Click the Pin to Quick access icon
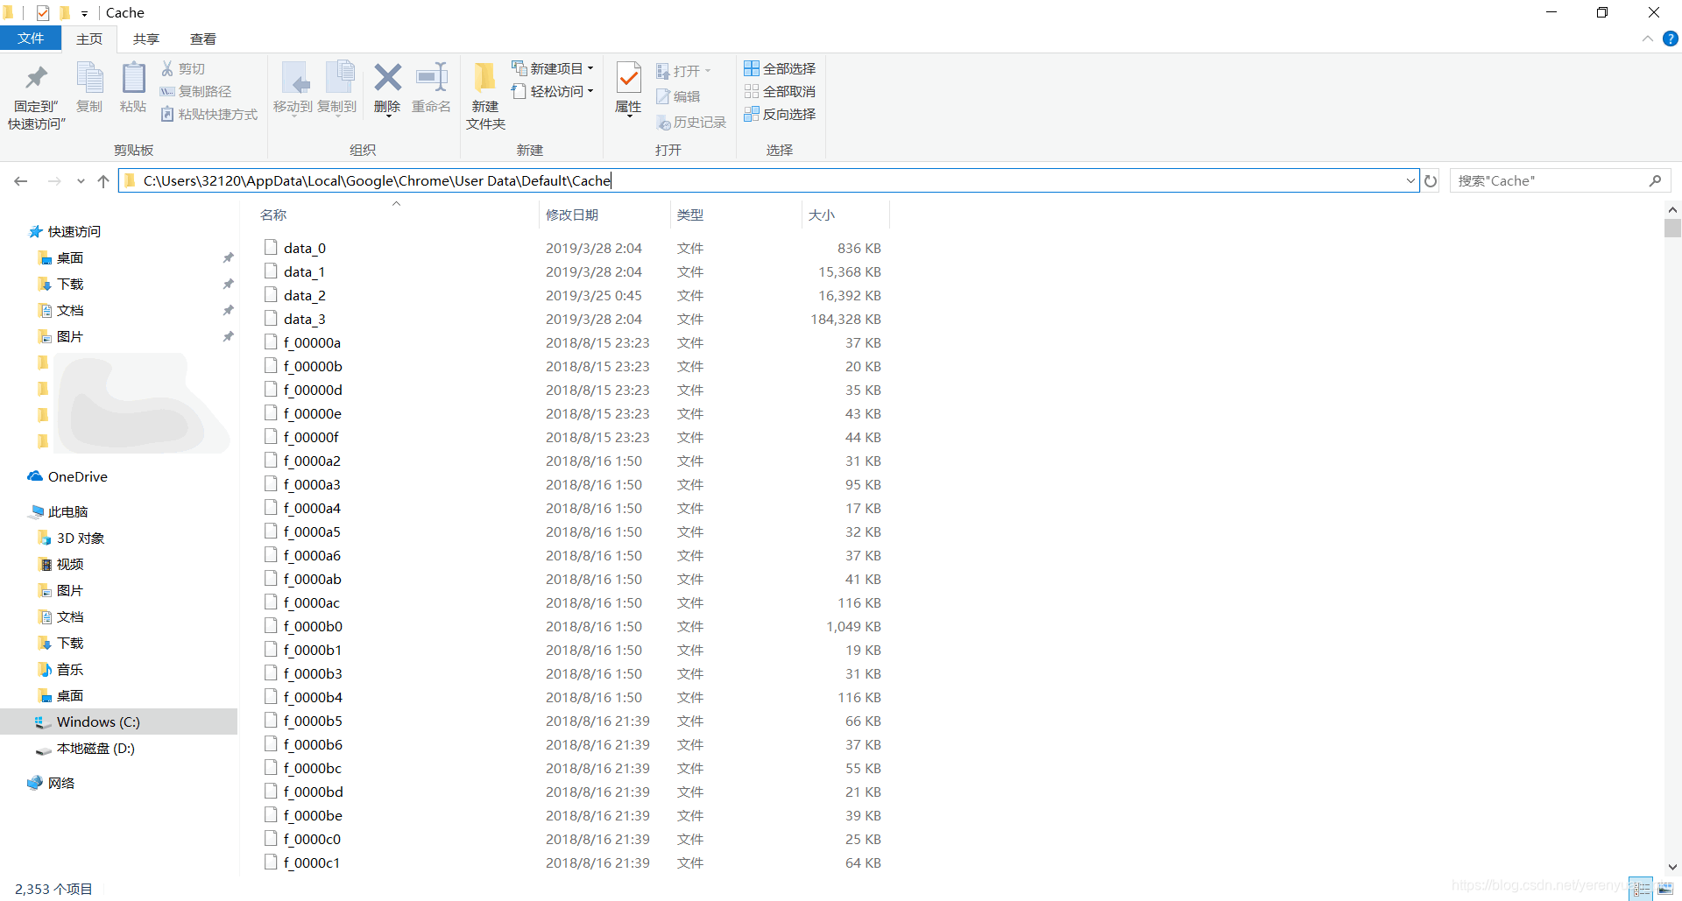The image size is (1682, 901). (36, 79)
